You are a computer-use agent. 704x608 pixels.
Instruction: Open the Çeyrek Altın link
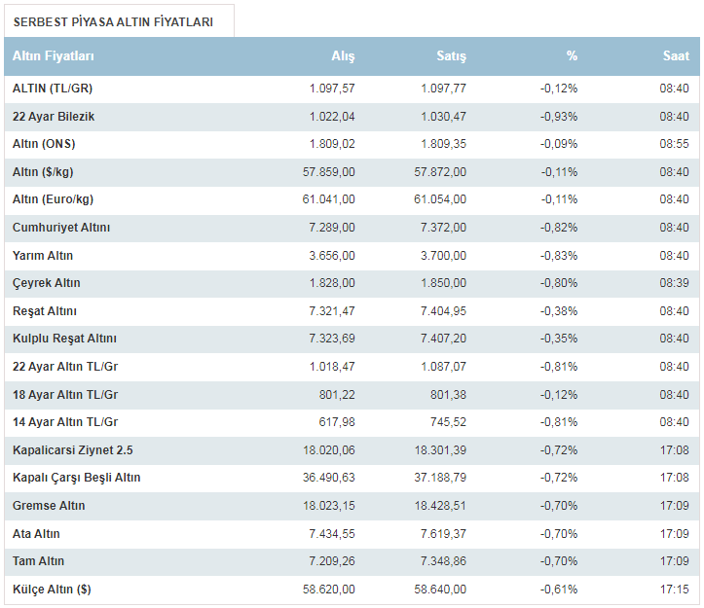tap(47, 283)
